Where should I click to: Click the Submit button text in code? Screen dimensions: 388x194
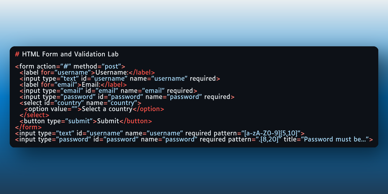point(108,121)
